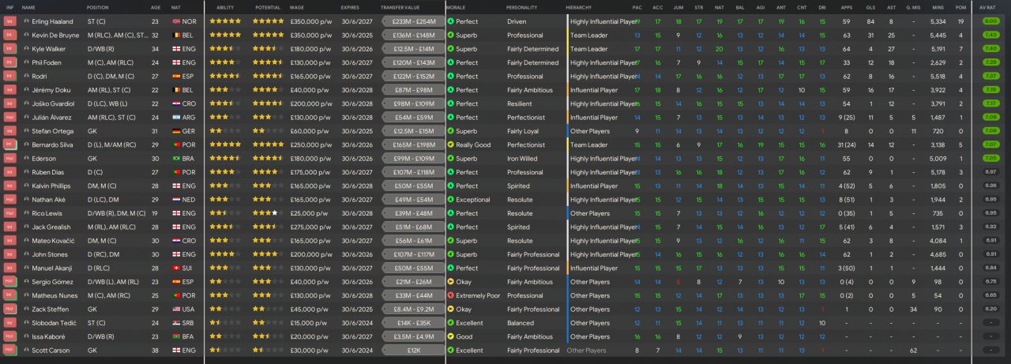Click Haaland's £233M - £254M transfer value
The image size is (1011, 364).
(x=413, y=22)
